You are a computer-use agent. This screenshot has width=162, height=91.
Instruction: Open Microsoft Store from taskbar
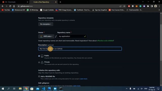point(32,89)
